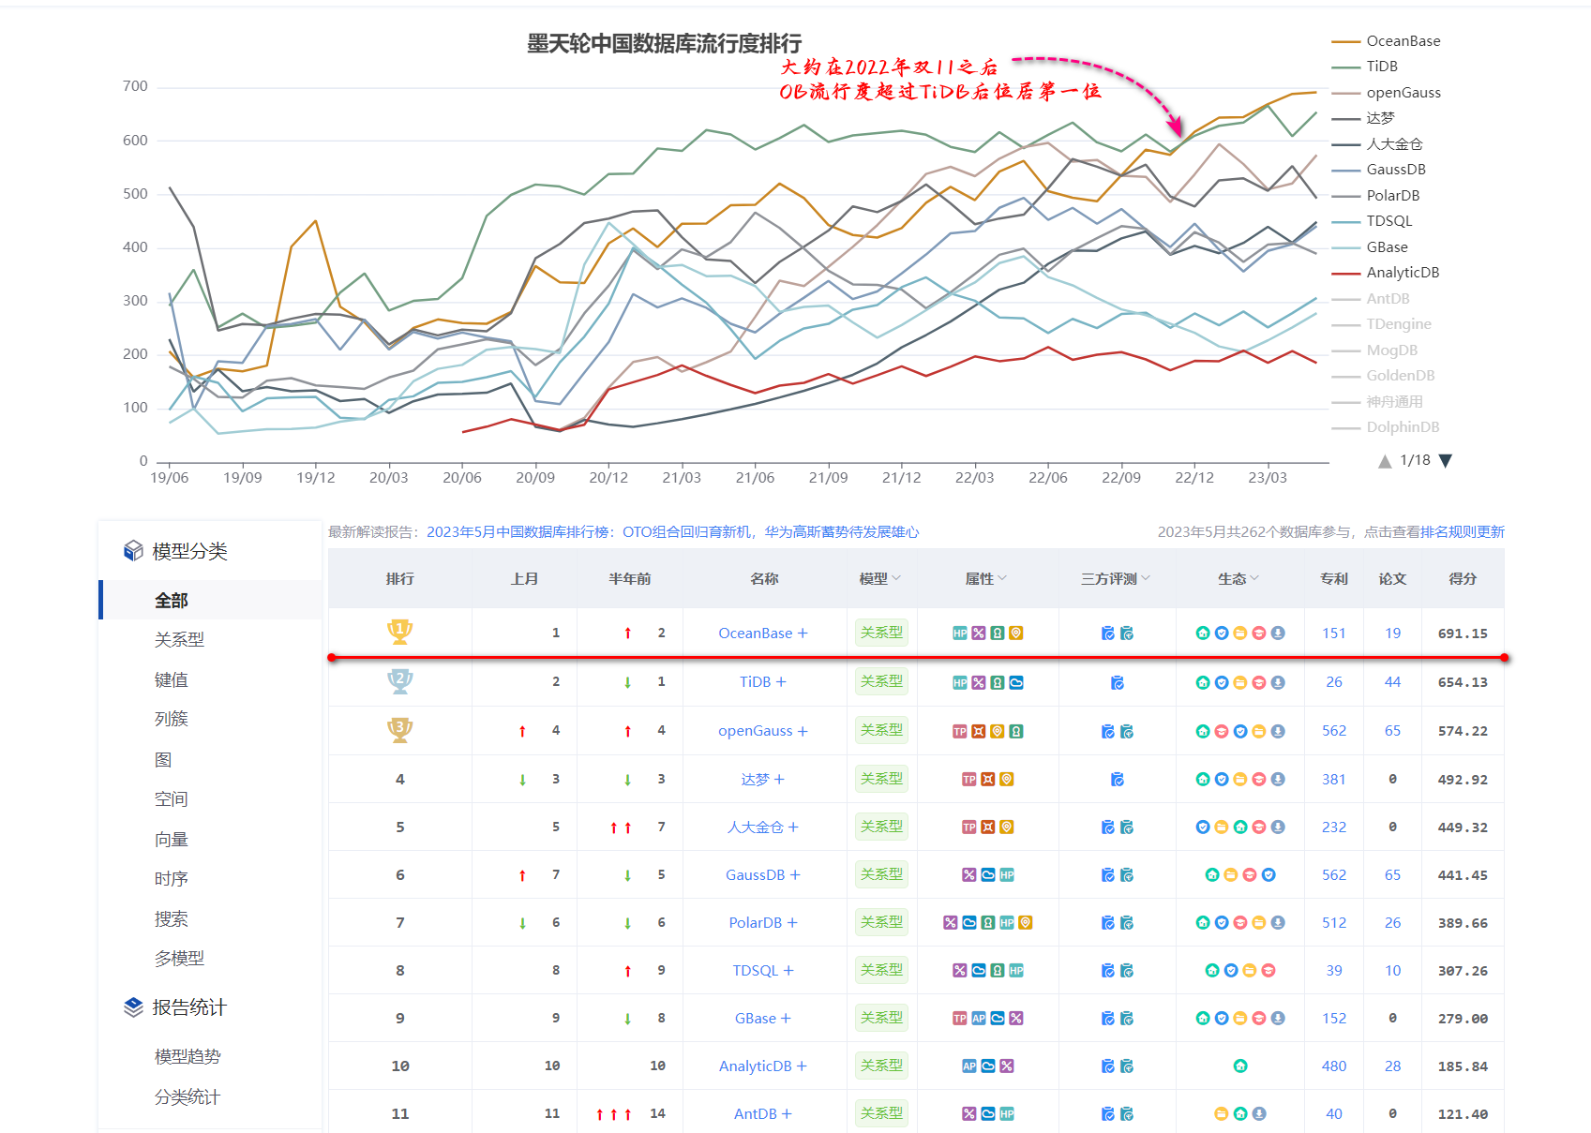Hide the openGauss line via the legend
Viewport: 1591px width, 1133px height.
point(1386,93)
